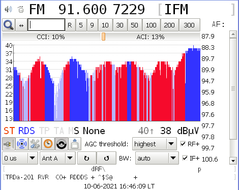
Task: Click the 91.600 frequency display
Action: (x=82, y=9)
